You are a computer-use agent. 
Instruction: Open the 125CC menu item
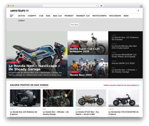[21, 21]
